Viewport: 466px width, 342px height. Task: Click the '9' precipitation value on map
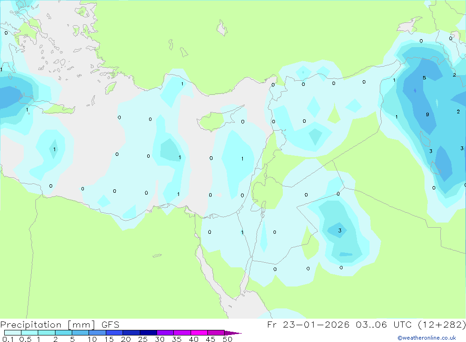427,114
